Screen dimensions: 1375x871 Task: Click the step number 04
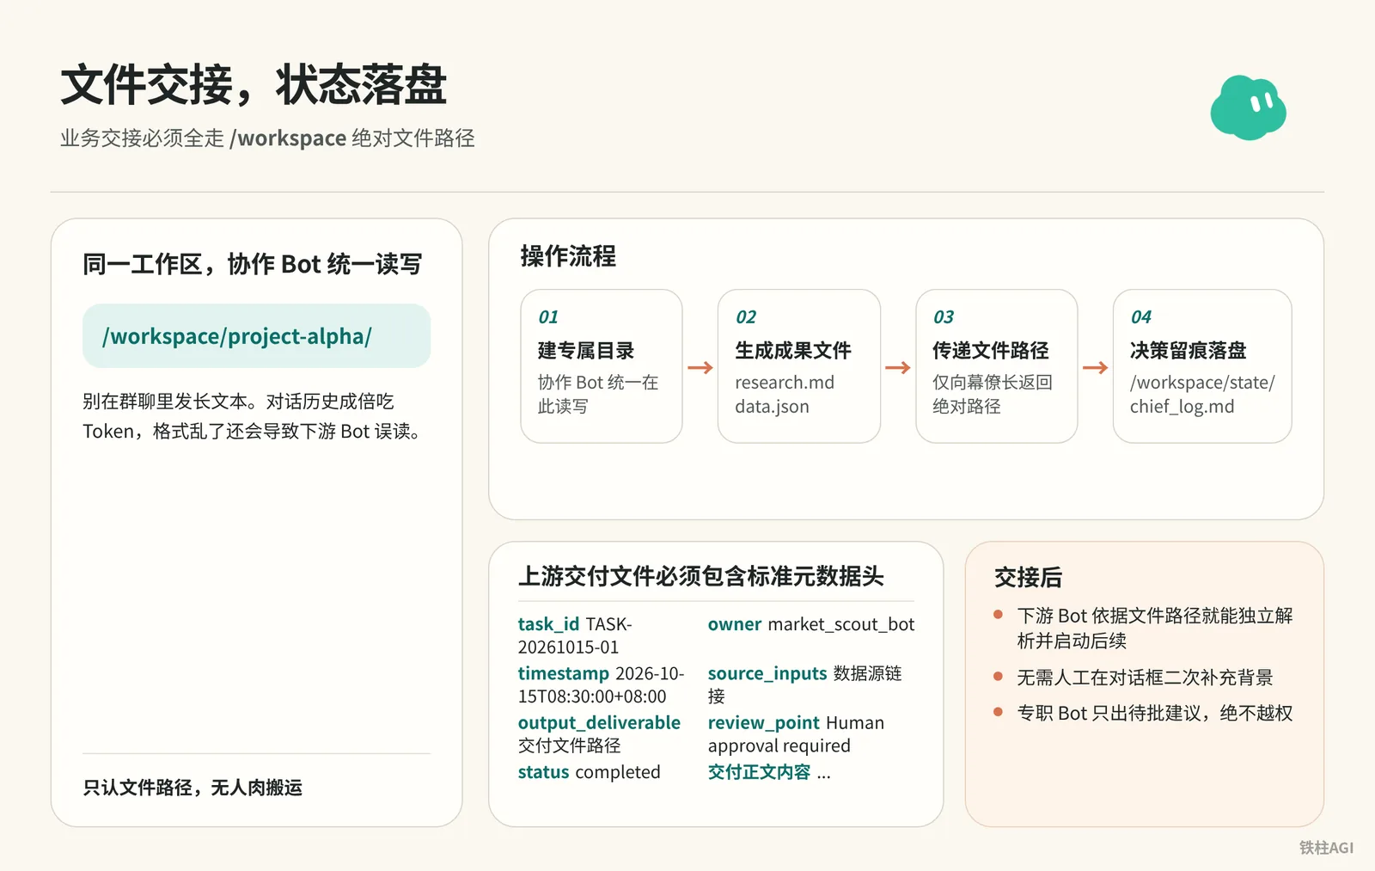pos(1141,316)
